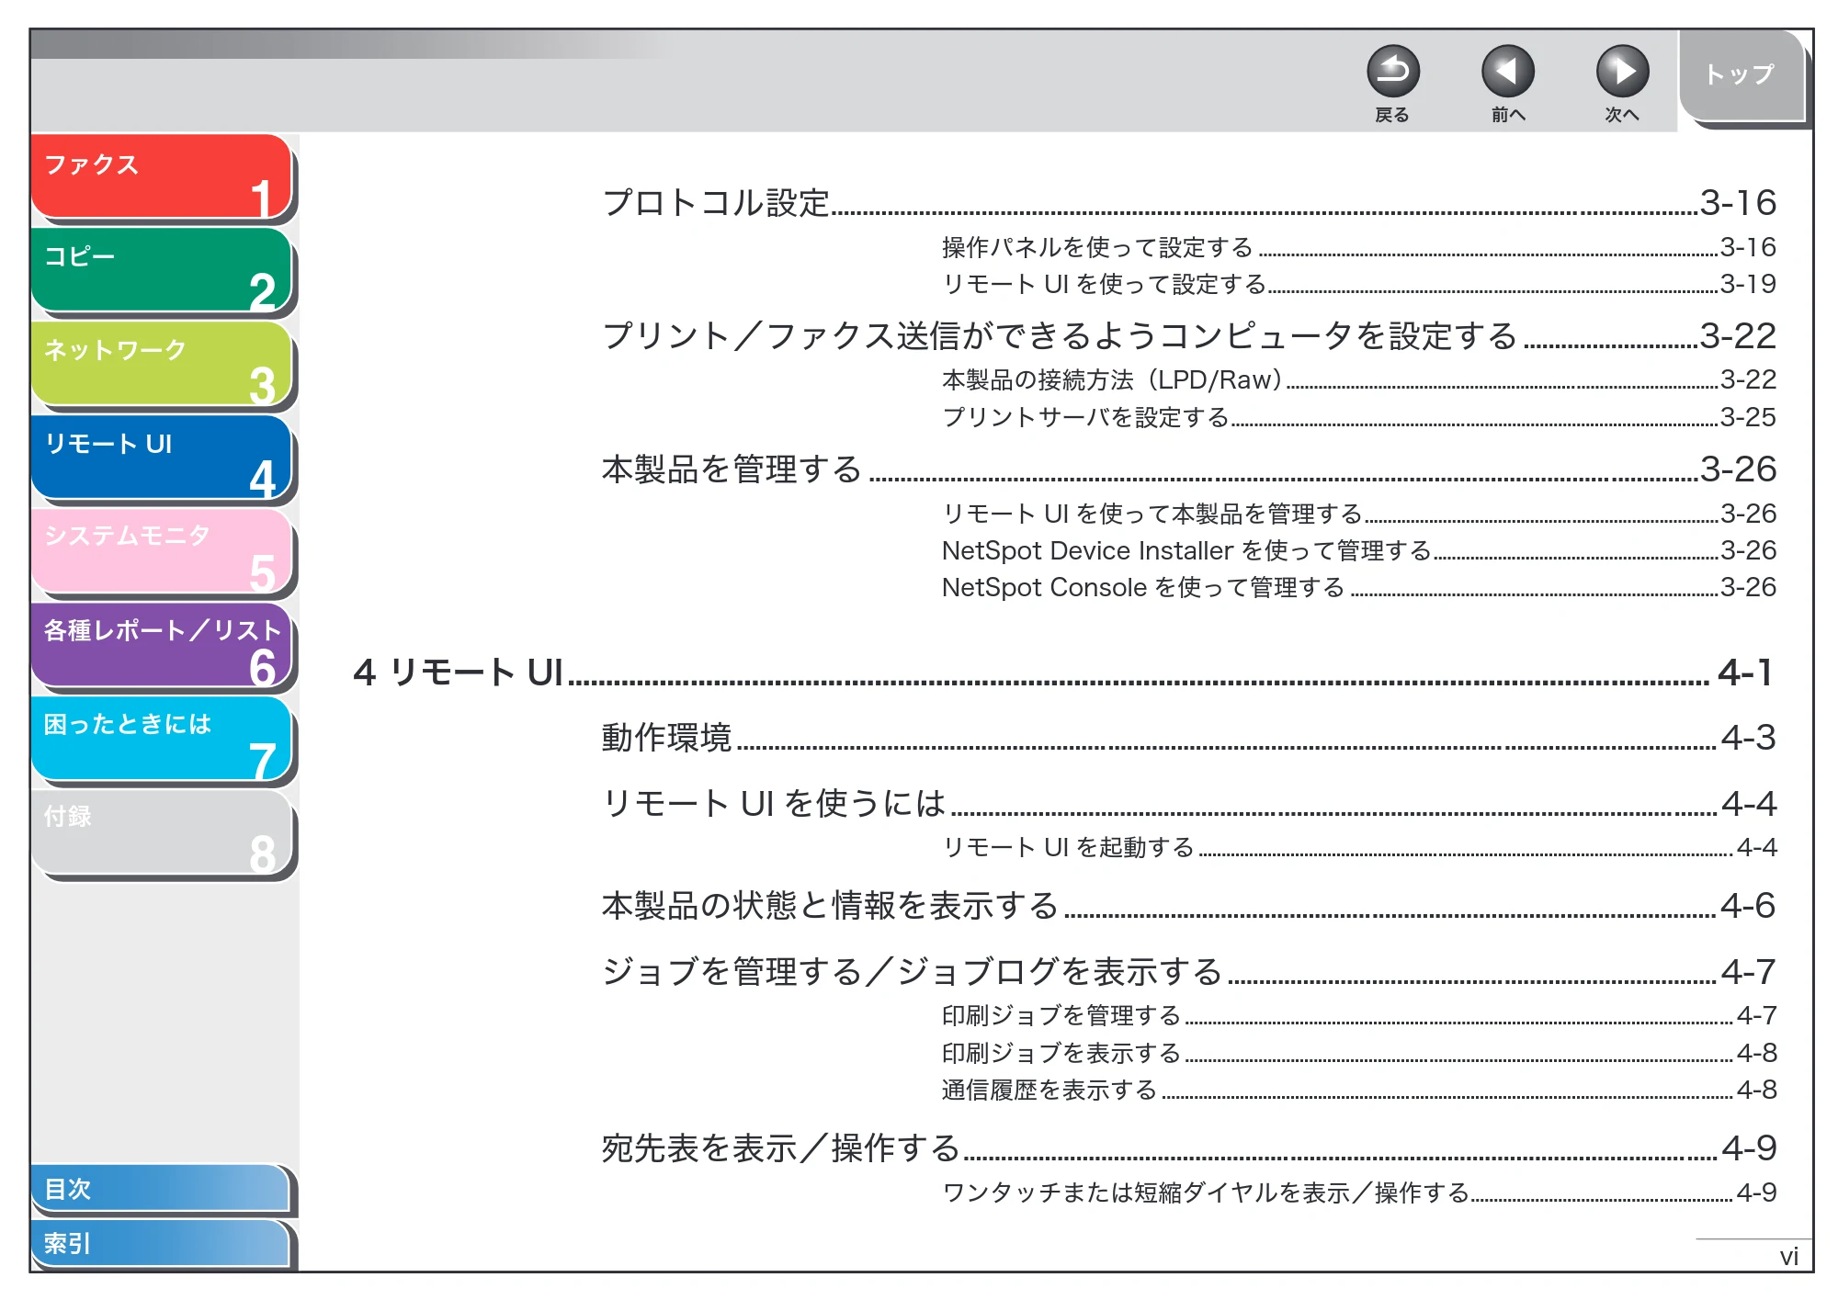
Task: Open リモート UI を使って設定する entry
Action: [x=1359, y=284]
